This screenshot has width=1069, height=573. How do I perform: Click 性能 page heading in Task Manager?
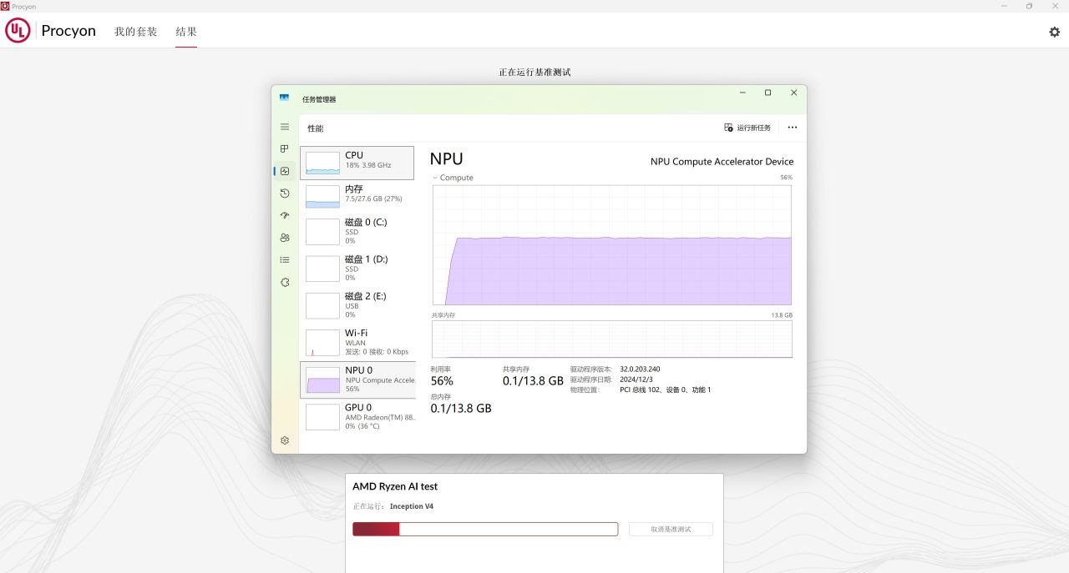click(315, 128)
